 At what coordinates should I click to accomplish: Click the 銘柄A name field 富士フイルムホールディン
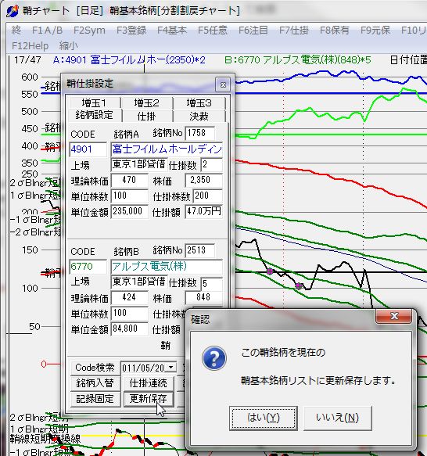point(167,149)
